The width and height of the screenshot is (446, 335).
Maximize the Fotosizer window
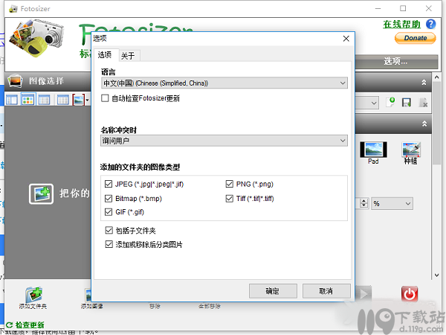[403, 8]
